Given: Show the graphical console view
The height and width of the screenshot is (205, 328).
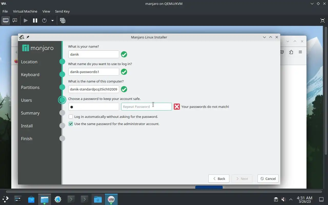Looking at the screenshot, I should point(6,20).
